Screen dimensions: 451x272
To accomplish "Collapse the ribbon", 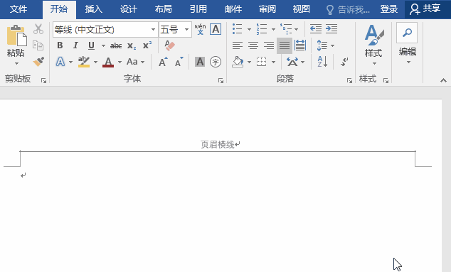I will coord(443,81).
